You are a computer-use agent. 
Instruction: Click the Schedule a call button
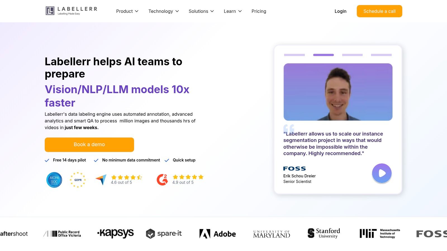(x=379, y=11)
